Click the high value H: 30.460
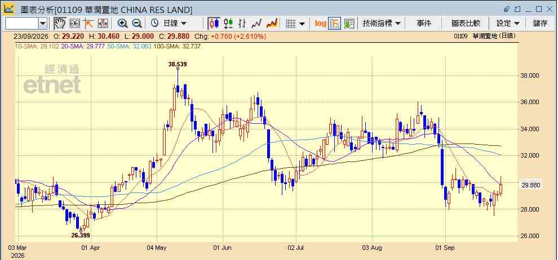The image size is (558, 260). tap(104, 36)
